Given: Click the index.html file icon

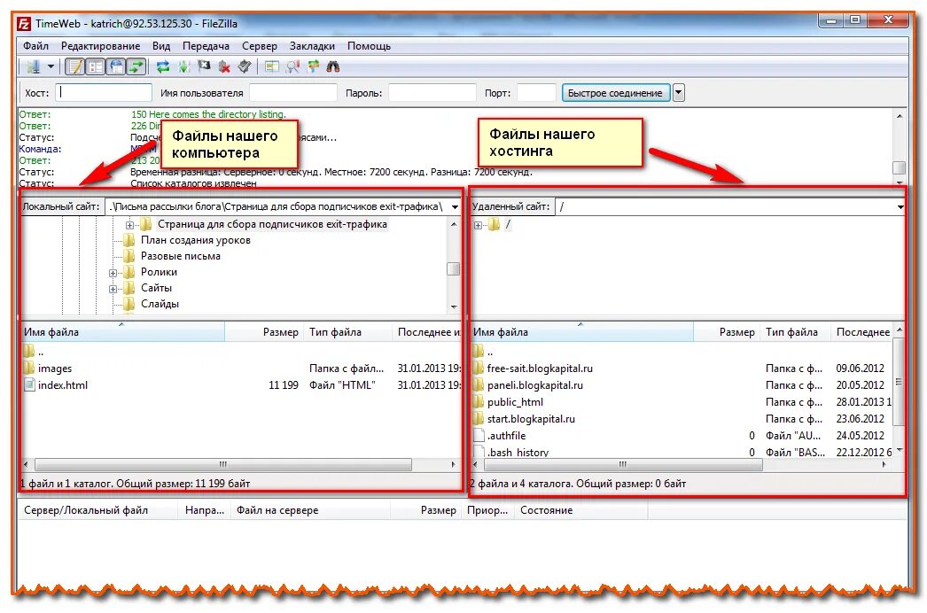Looking at the screenshot, I should (29, 384).
